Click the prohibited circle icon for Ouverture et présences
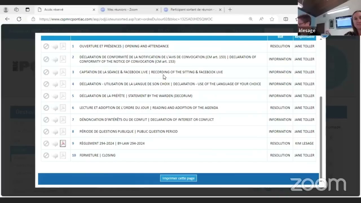 (x=46, y=46)
